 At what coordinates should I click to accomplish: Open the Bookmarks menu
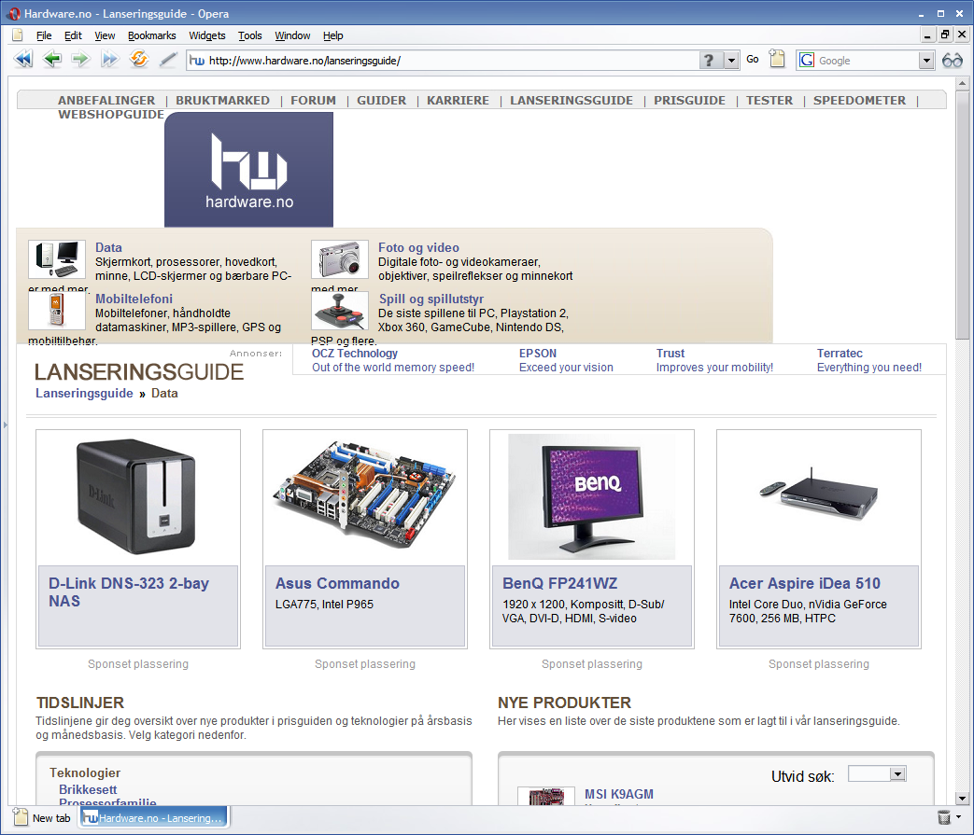point(151,35)
